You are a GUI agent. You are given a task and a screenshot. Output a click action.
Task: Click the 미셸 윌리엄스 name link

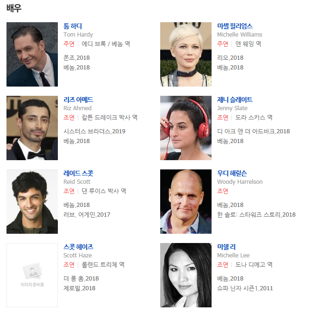click(x=235, y=26)
